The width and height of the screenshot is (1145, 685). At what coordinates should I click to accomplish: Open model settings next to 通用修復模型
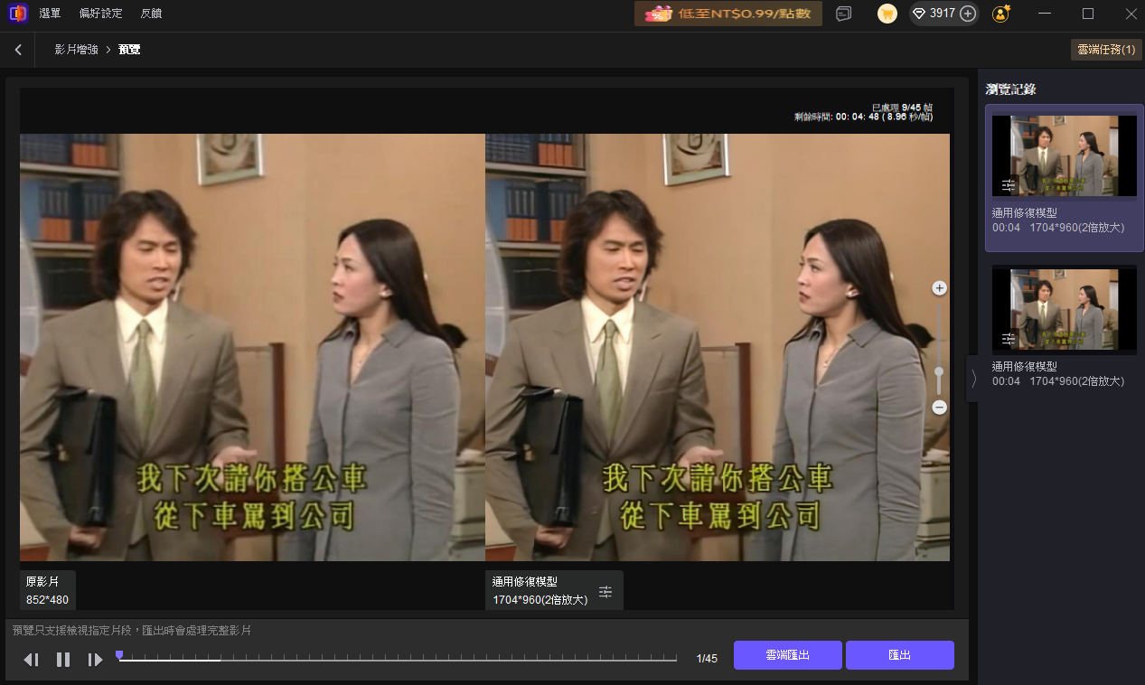click(605, 592)
